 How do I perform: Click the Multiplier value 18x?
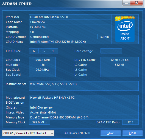click(x=42, y=65)
